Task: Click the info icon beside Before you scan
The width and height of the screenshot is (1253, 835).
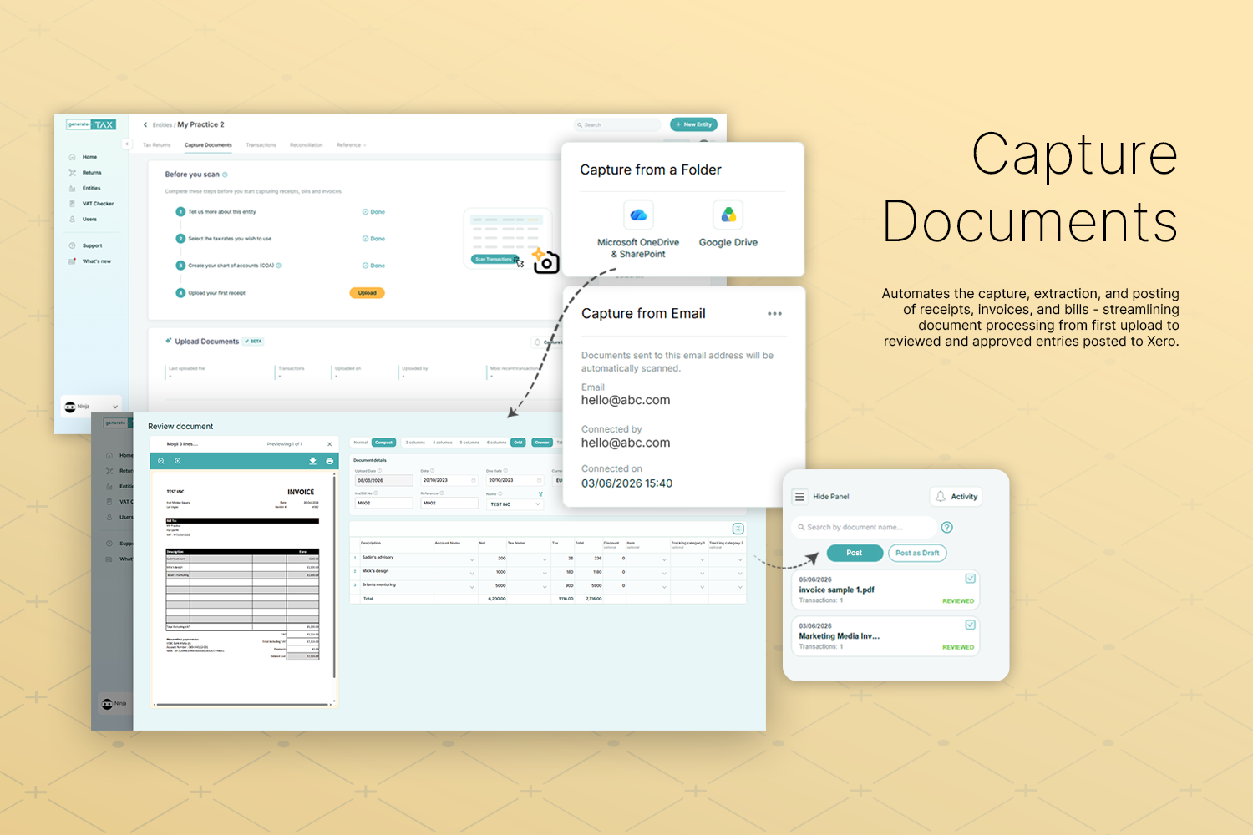Action: 225,175
